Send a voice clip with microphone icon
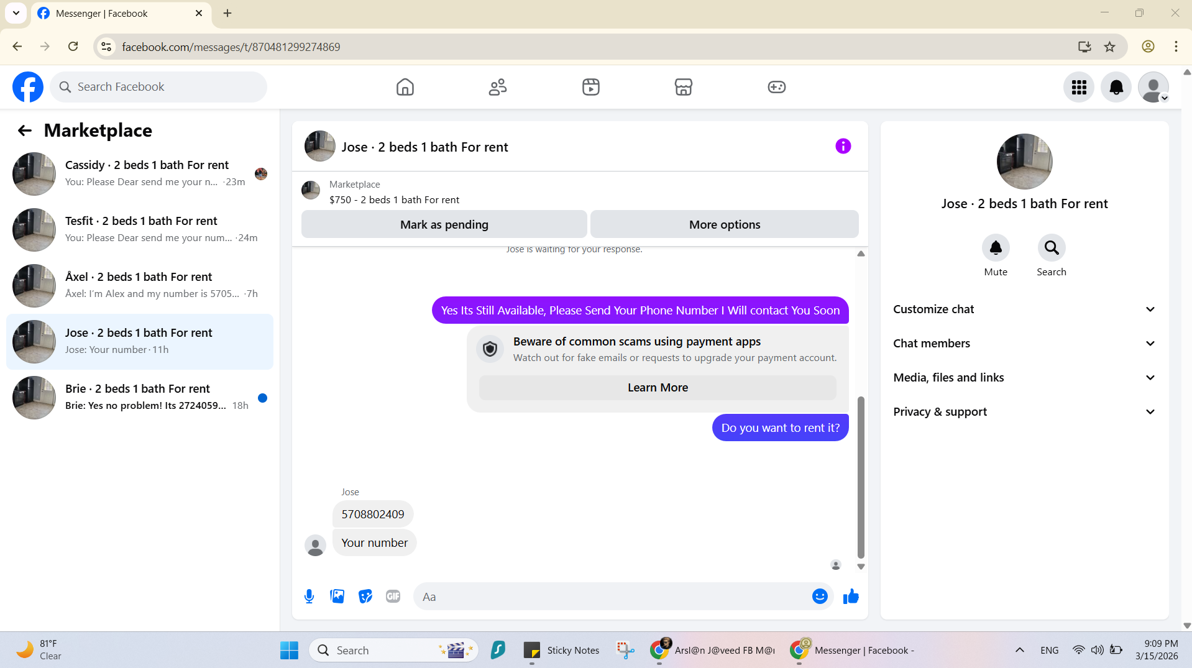This screenshot has height=668, width=1192. [x=309, y=597]
